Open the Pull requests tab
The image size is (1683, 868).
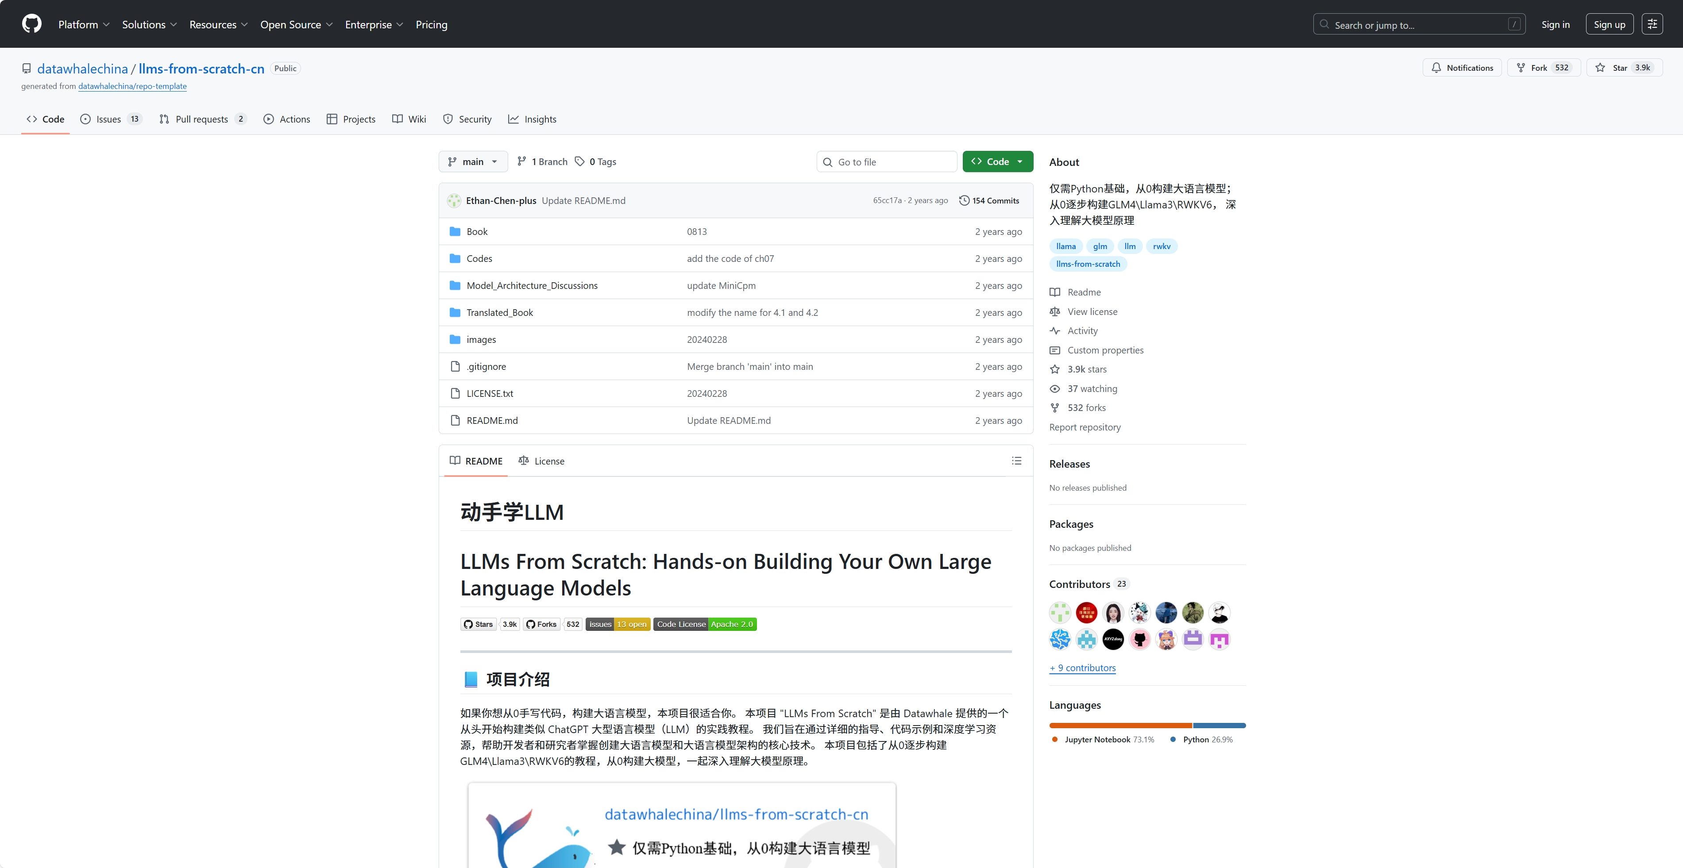(202, 119)
